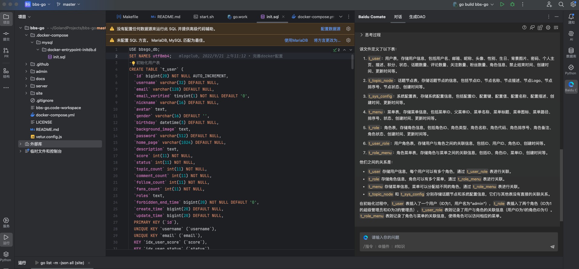Open settings gear on data source warning
Screen dimensions: 579x269
348,29
